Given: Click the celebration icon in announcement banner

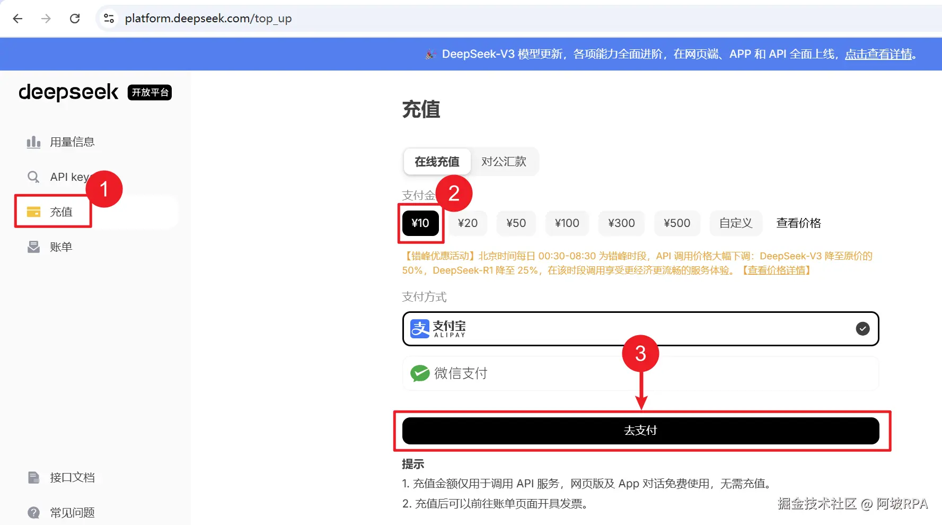Looking at the screenshot, I should click(x=430, y=54).
